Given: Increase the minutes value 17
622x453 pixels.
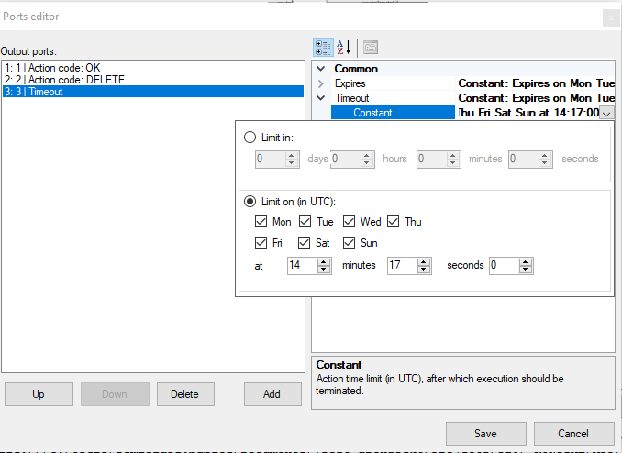Looking at the screenshot, I should [424, 261].
